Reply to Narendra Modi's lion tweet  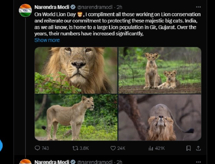tap(37, 148)
